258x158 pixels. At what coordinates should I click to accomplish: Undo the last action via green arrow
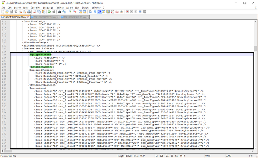49,12
